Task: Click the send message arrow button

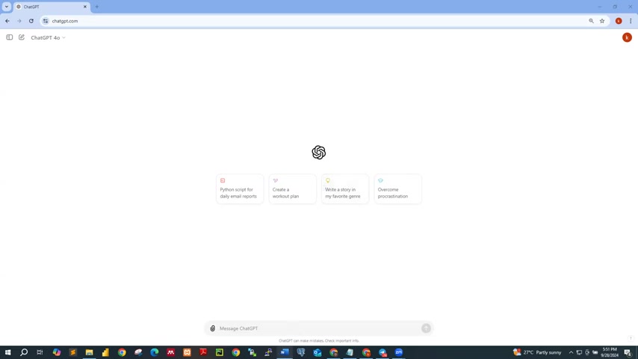Action: click(426, 328)
